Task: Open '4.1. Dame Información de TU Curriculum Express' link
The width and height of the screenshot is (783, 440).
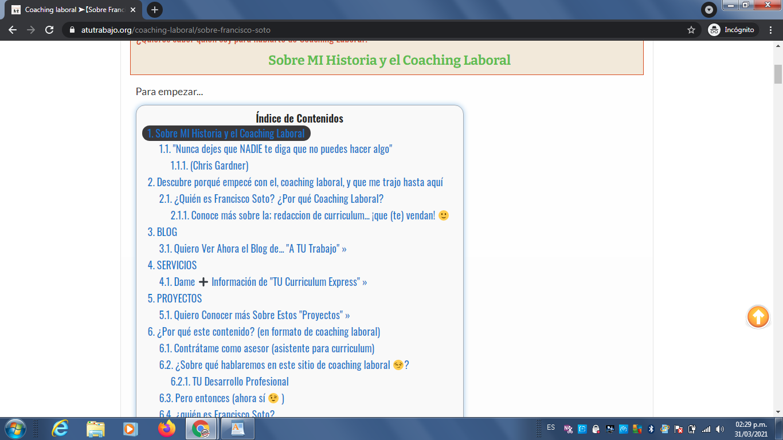Action: 263,282
